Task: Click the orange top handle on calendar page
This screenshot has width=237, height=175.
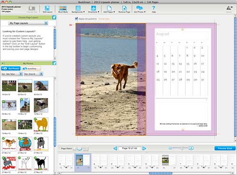Action: (183, 29)
